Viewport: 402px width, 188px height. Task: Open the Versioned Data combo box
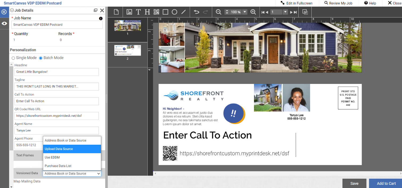(x=72, y=173)
